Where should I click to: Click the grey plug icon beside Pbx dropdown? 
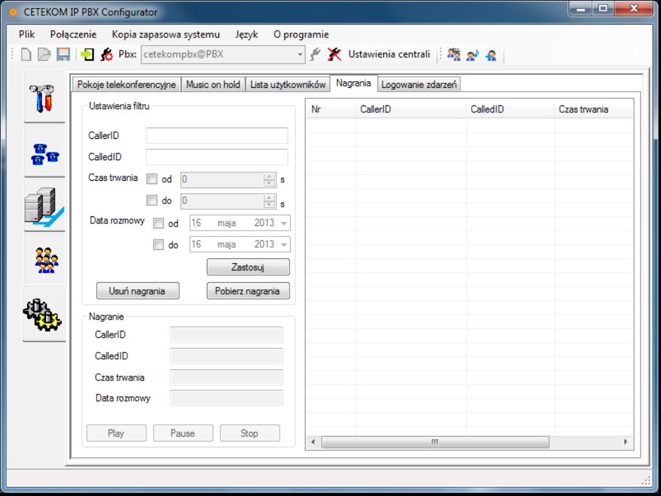(x=315, y=54)
